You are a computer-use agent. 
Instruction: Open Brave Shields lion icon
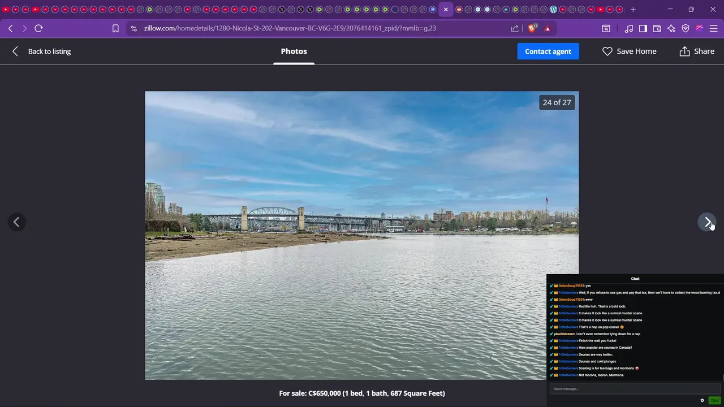click(x=532, y=28)
